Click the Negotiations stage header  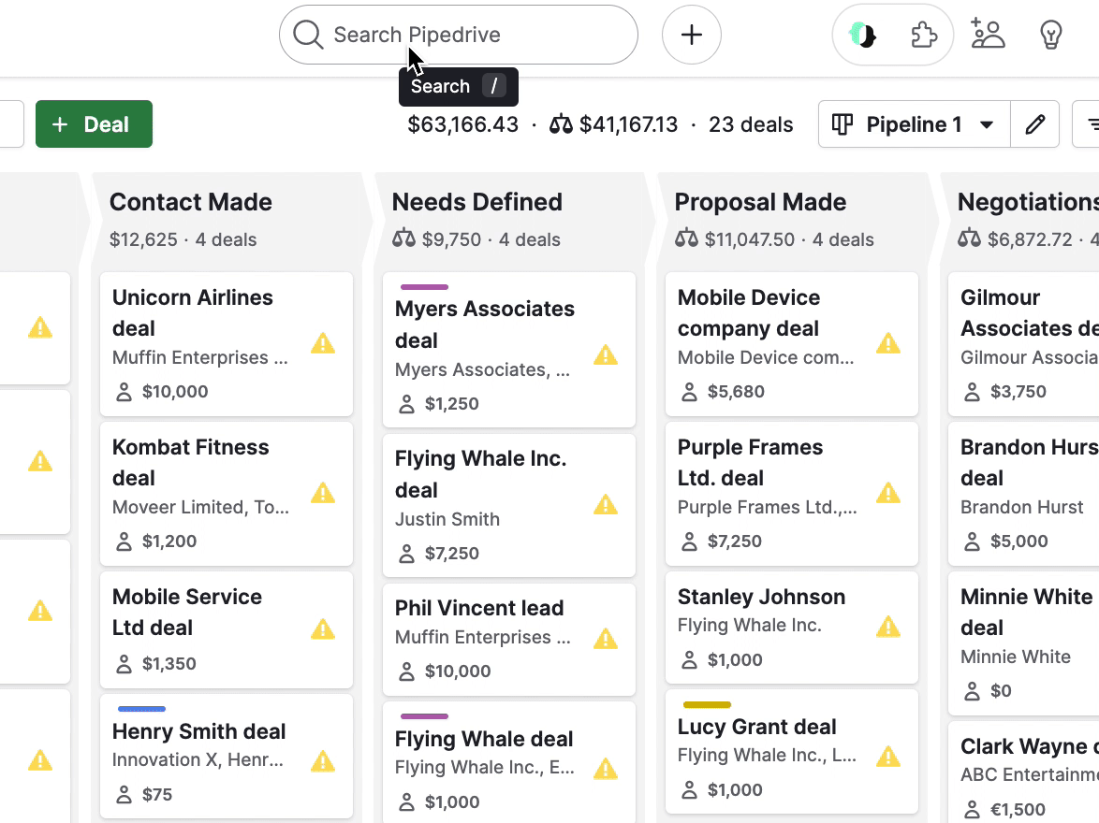click(x=1028, y=202)
